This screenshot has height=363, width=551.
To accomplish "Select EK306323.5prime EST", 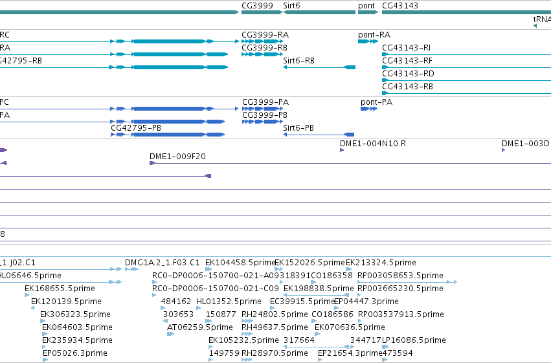I will [x=75, y=314].
